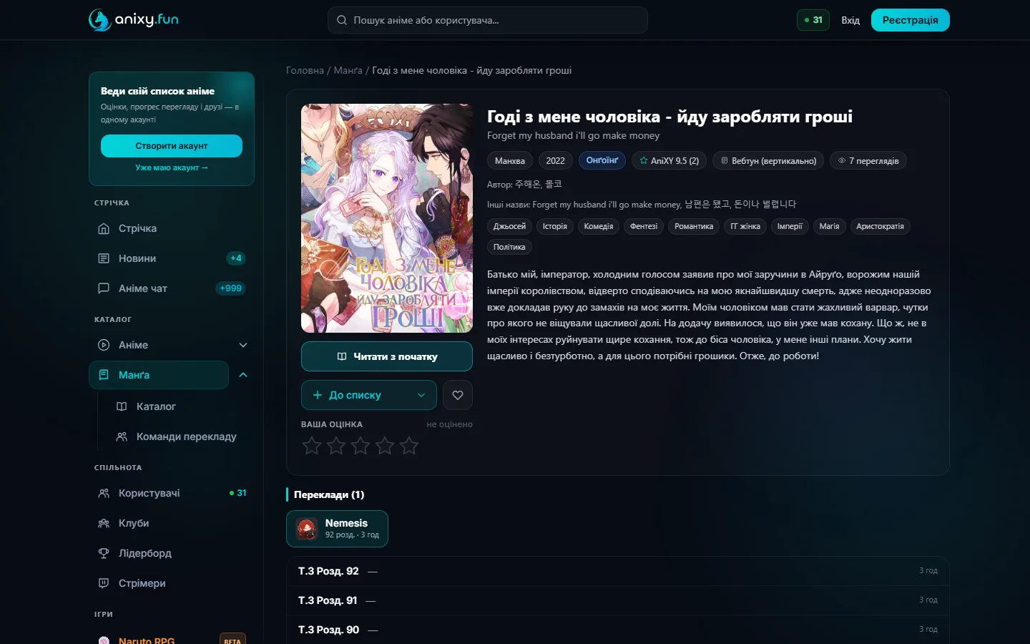Select the Аристократія tag
The image size is (1030, 644).
(x=881, y=227)
